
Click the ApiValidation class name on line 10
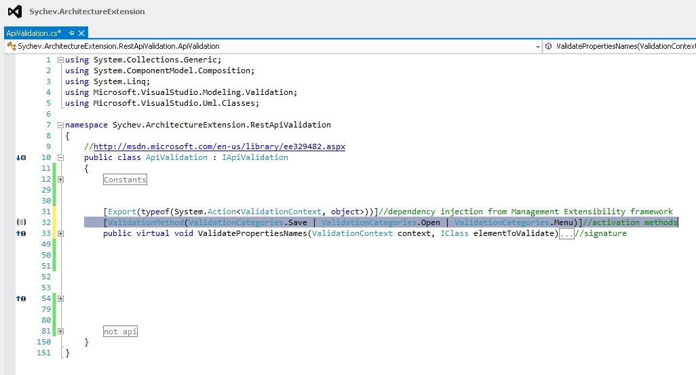[x=176, y=157]
